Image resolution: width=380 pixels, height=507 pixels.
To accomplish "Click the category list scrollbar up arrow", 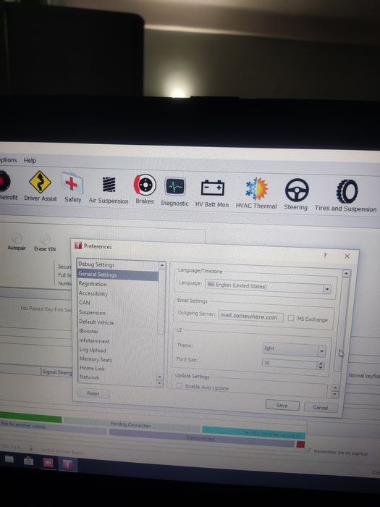I will (162, 266).
